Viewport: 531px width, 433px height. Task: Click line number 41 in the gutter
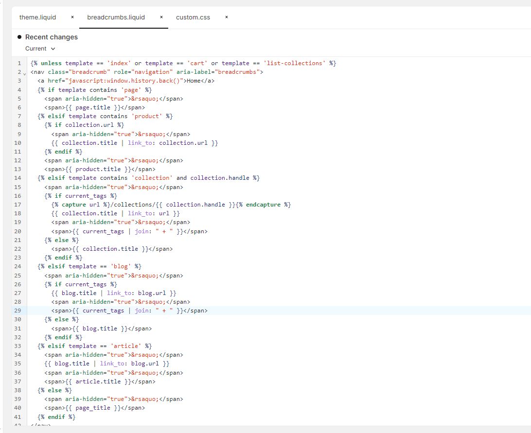pos(18,417)
